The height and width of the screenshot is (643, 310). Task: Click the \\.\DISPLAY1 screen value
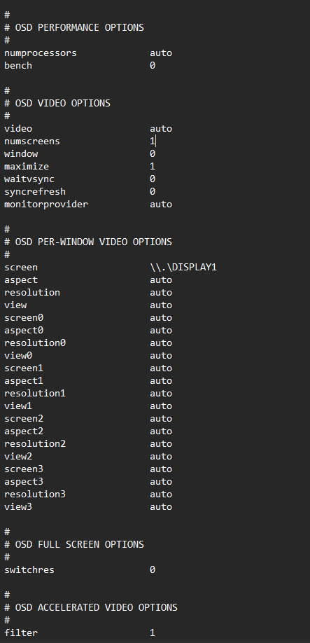pyautogui.click(x=183, y=268)
